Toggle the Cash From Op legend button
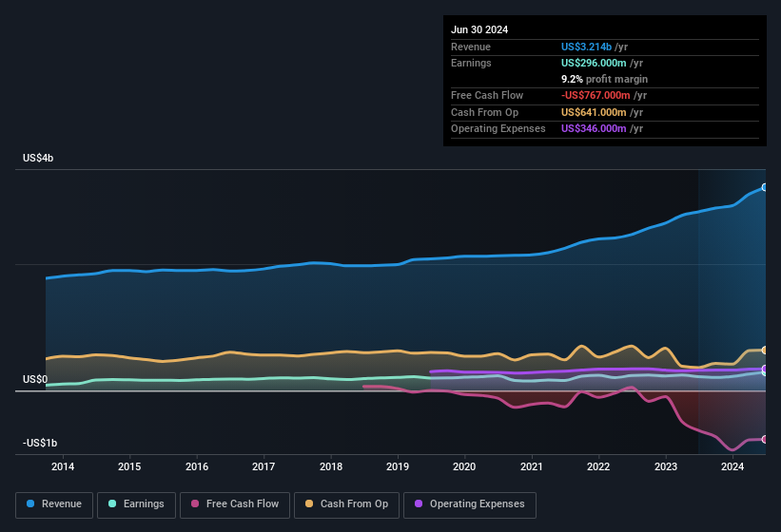This screenshot has height=532, width=781. pyautogui.click(x=345, y=504)
